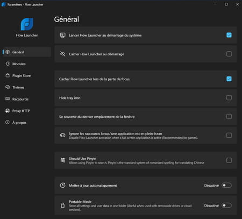This screenshot has width=242, height=219.
Task: Open the Raccourcis settings page
Action: pos(26,99)
